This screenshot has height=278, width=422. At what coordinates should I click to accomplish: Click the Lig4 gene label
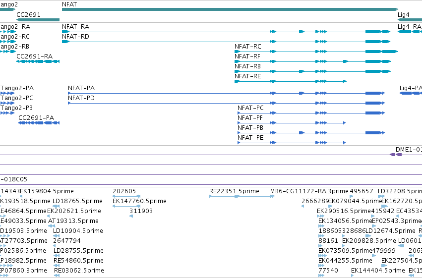pyautogui.click(x=404, y=15)
